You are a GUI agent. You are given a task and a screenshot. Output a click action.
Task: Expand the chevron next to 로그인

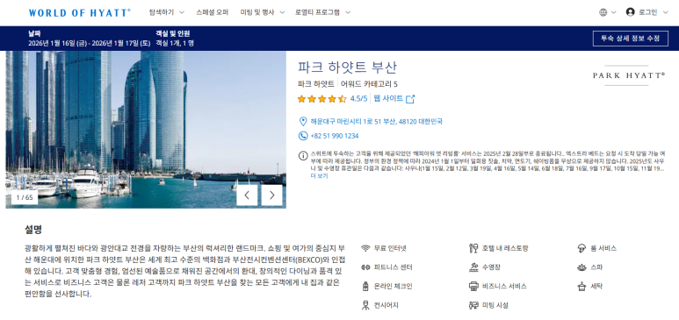coord(665,12)
